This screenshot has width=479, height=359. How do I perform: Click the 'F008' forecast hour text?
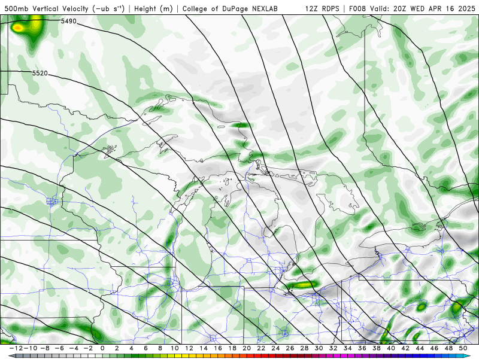tap(358, 8)
